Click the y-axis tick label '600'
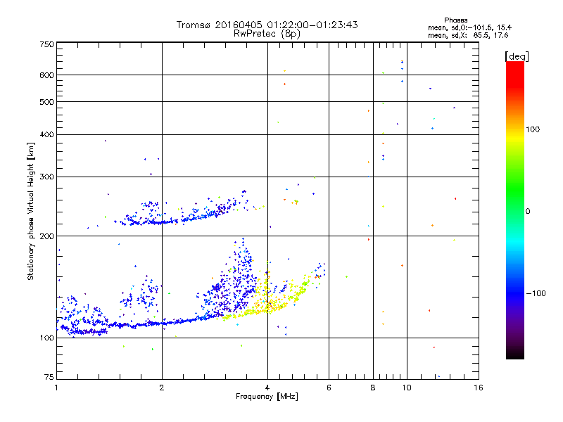The height and width of the screenshot is (422, 563). click(x=47, y=75)
